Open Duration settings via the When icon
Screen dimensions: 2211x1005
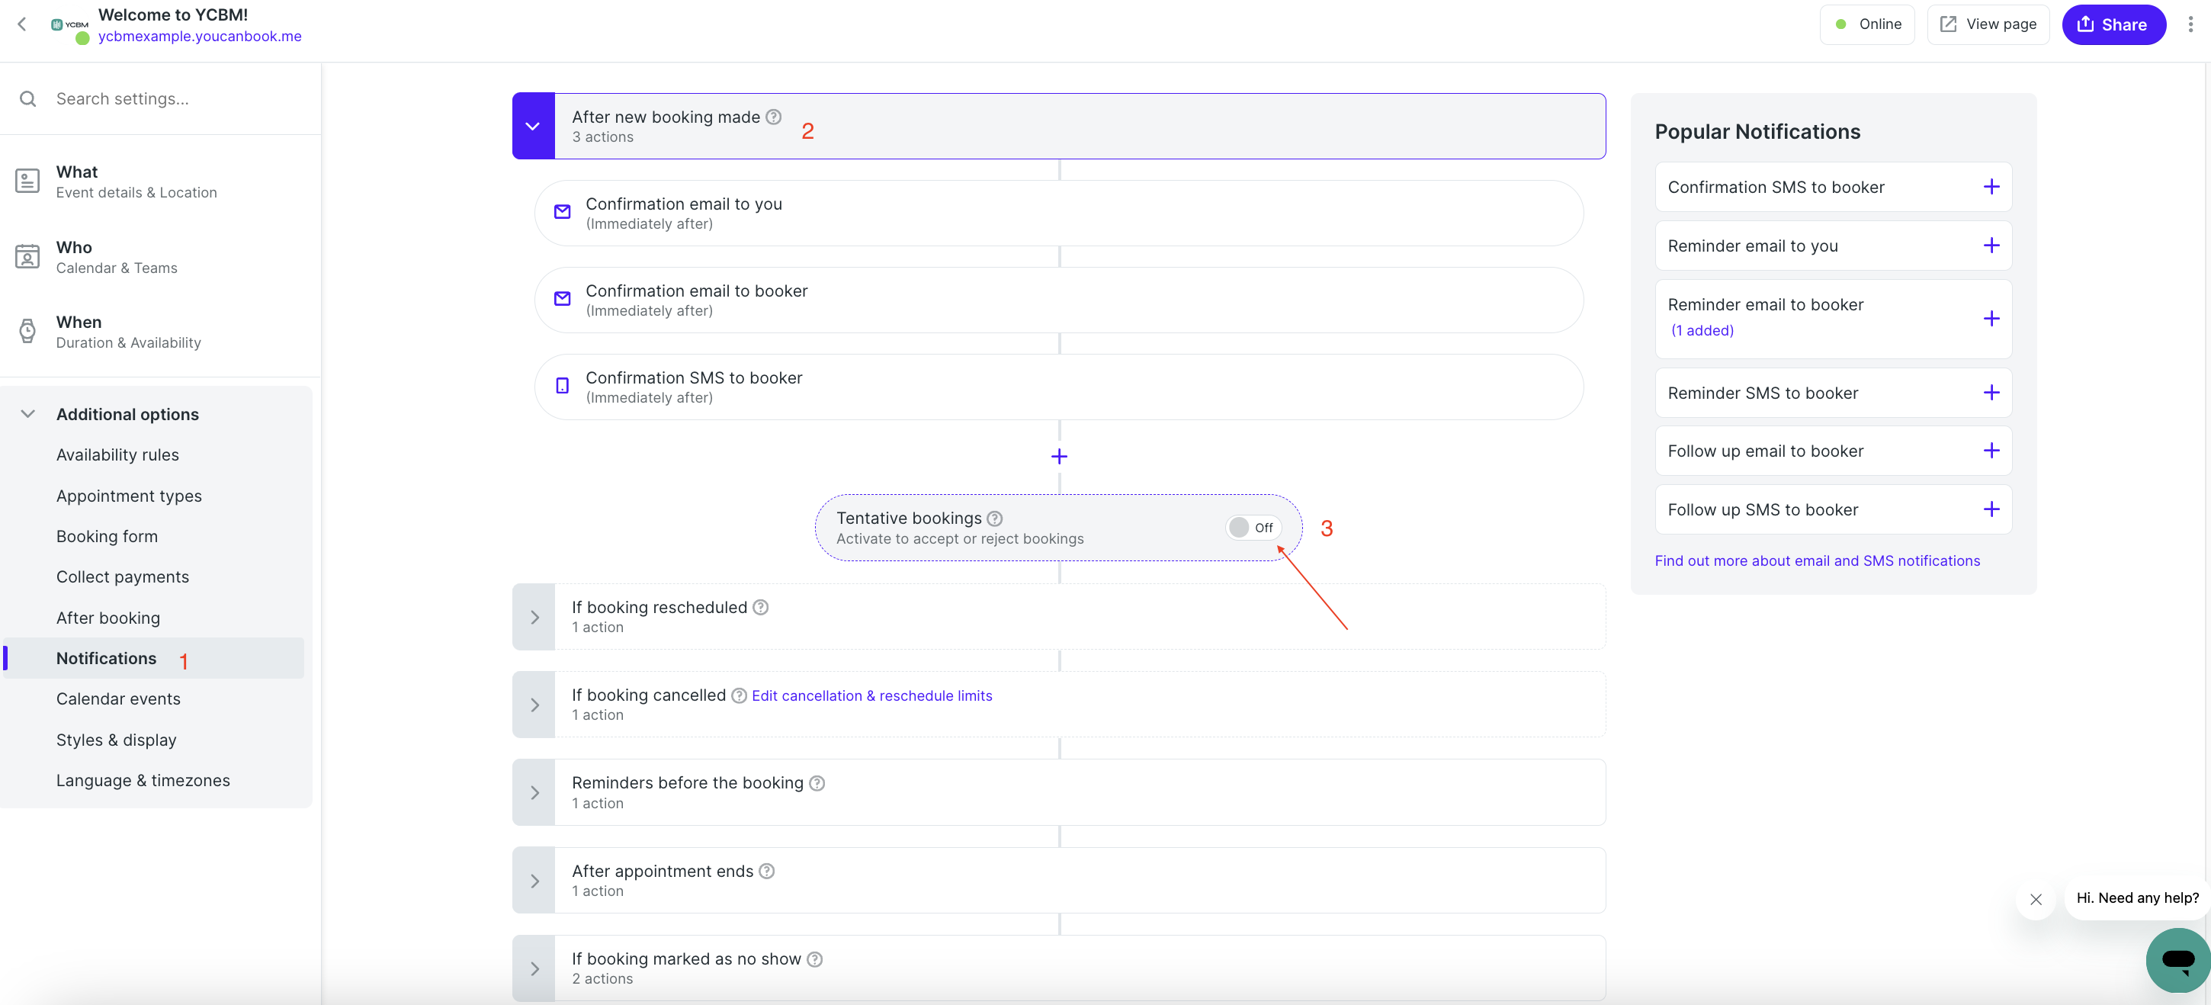pyautogui.click(x=27, y=330)
